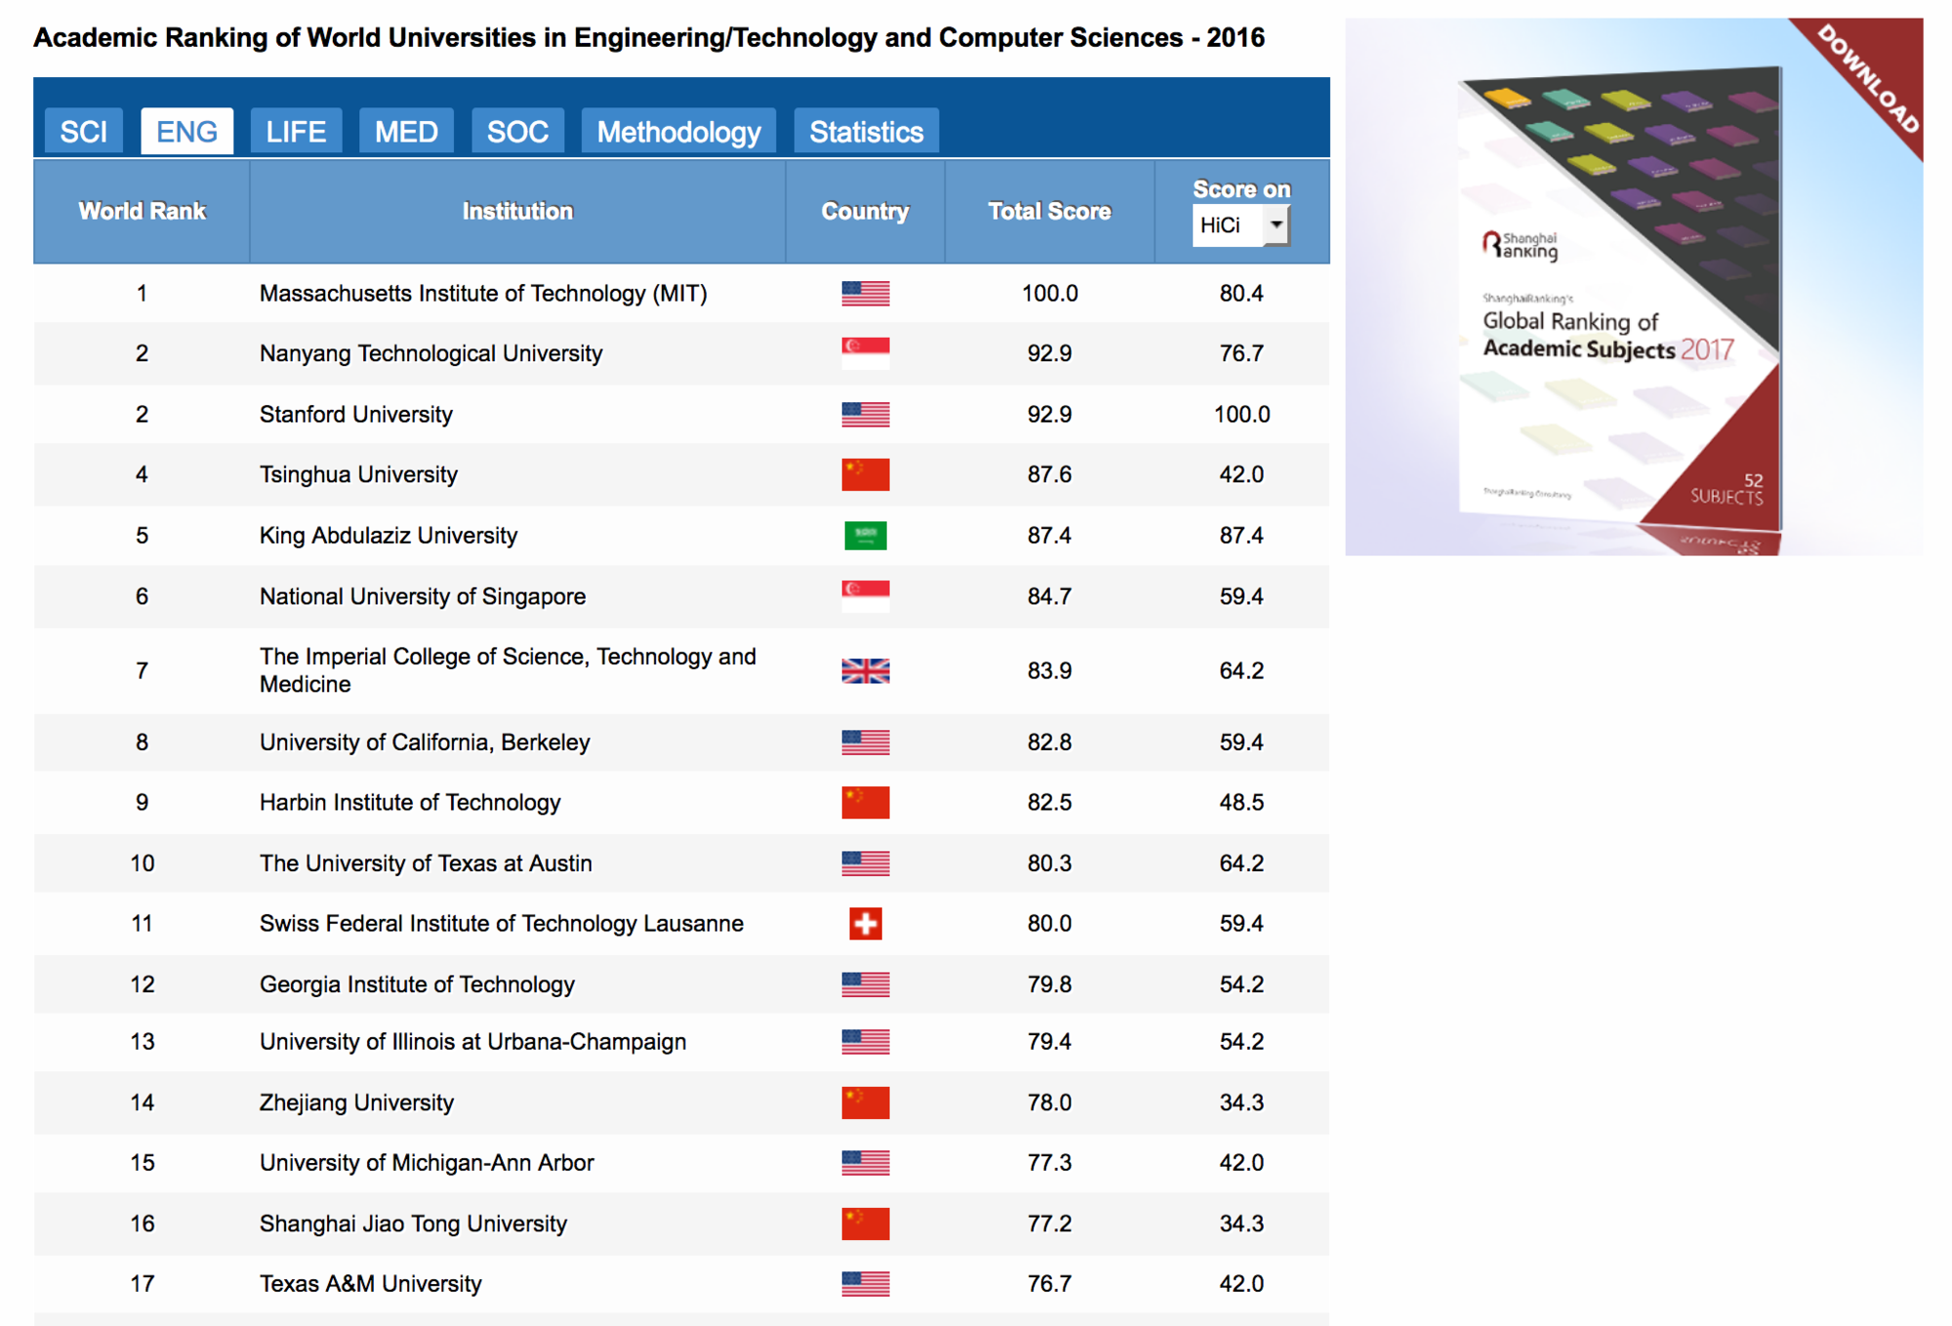Click China flag in Harbin Institute row
The height and width of the screenshot is (1326, 1952).
click(866, 802)
